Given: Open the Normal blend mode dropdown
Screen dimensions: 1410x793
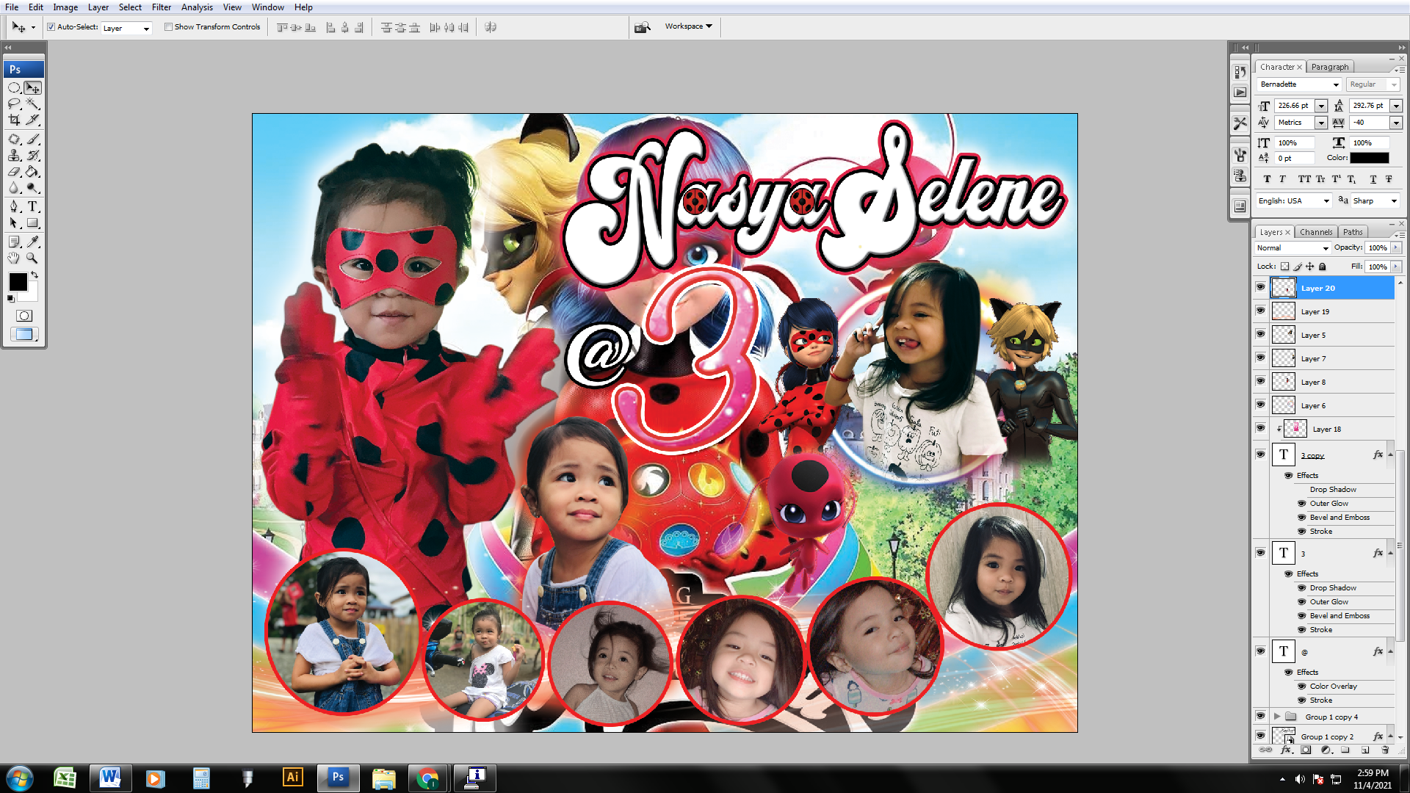Looking at the screenshot, I should 1326,248.
